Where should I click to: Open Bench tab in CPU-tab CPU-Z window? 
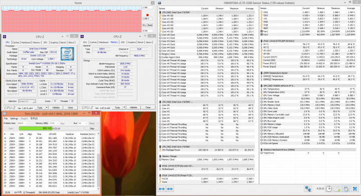63,42
